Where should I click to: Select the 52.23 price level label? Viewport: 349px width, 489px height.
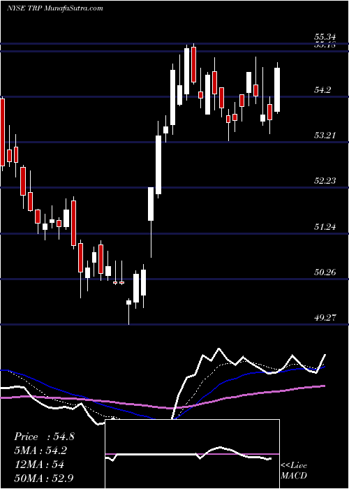[325, 181]
